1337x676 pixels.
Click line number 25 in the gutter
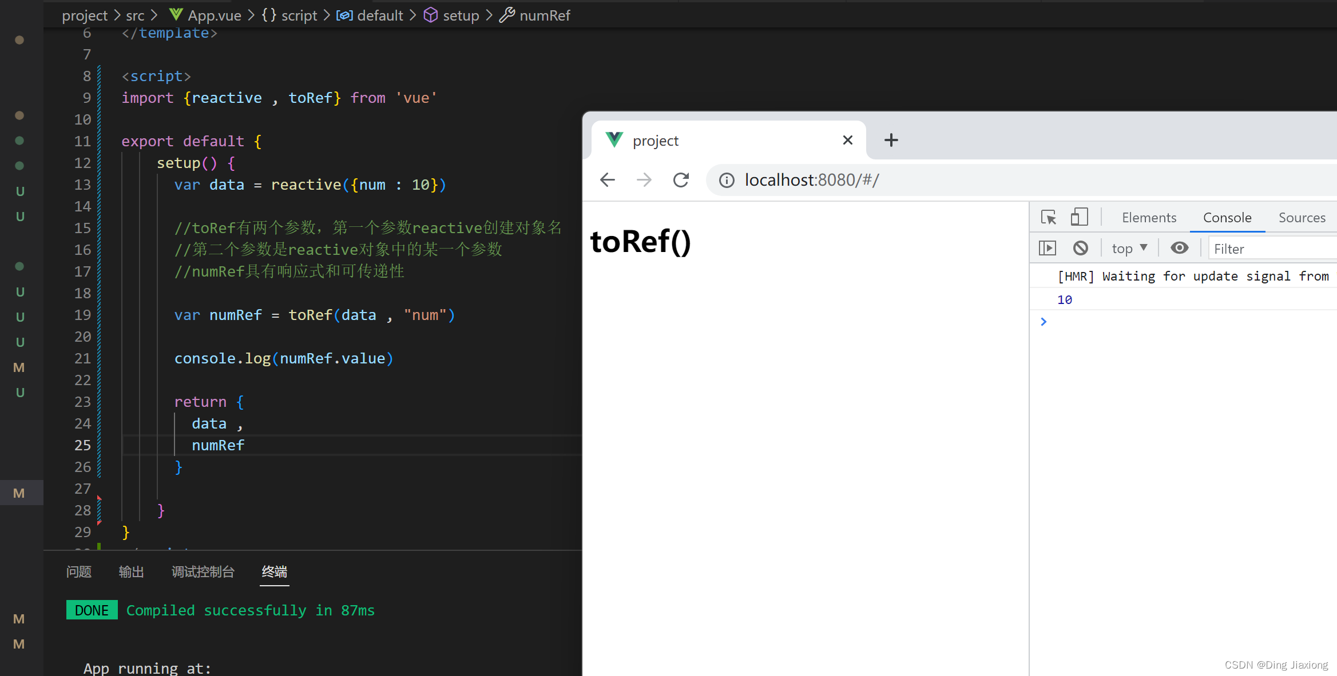pos(82,445)
